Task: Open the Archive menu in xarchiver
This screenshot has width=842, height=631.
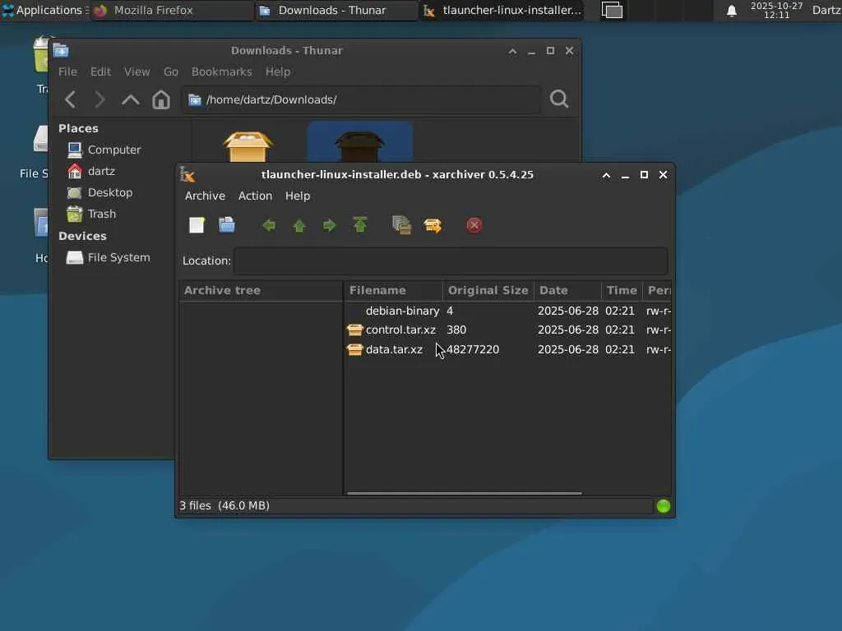Action: 205,196
